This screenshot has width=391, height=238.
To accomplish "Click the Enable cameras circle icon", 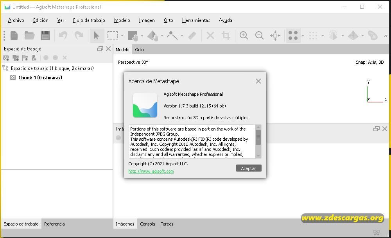I will pos(46,58).
